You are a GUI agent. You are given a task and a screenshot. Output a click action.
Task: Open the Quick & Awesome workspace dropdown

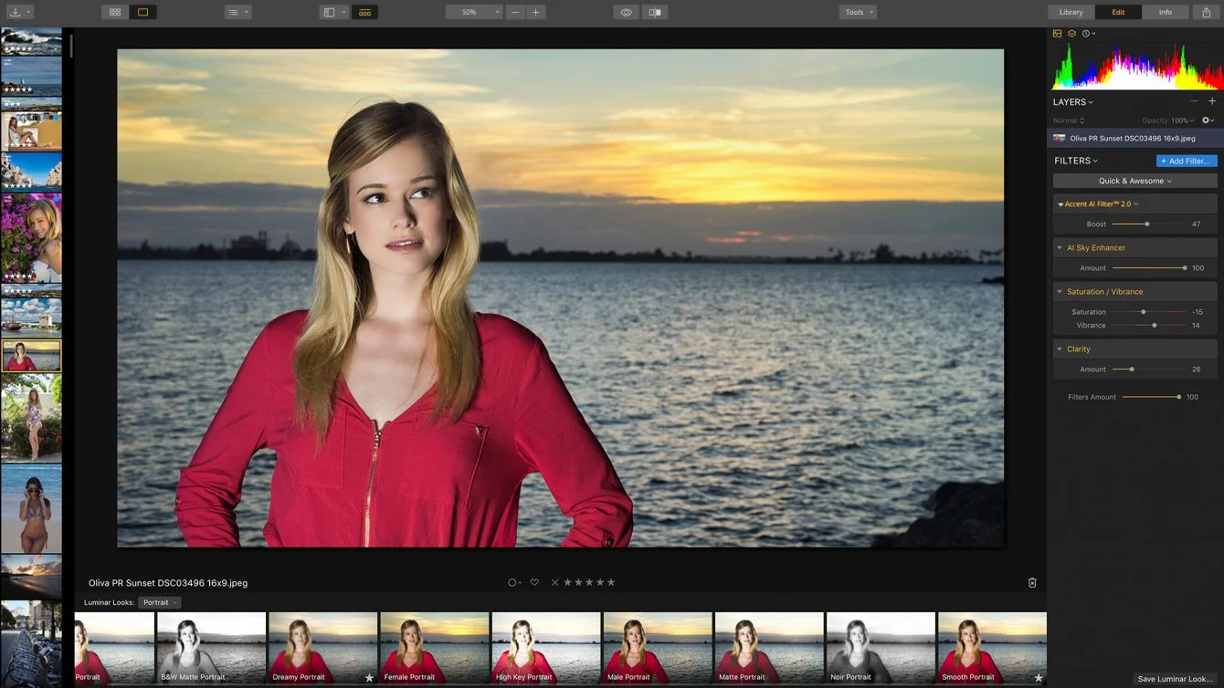tap(1134, 181)
